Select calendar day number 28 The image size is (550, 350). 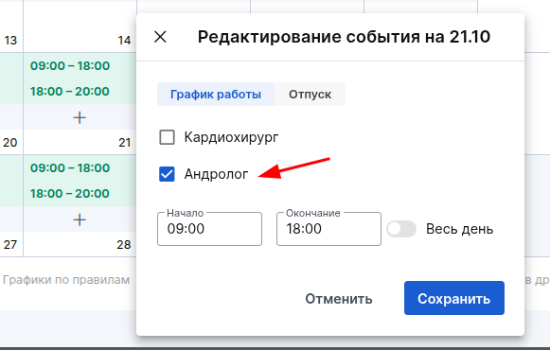(123, 245)
